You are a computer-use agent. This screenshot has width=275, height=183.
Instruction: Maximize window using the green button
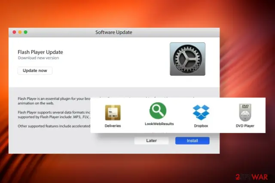(x=26, y=32)
